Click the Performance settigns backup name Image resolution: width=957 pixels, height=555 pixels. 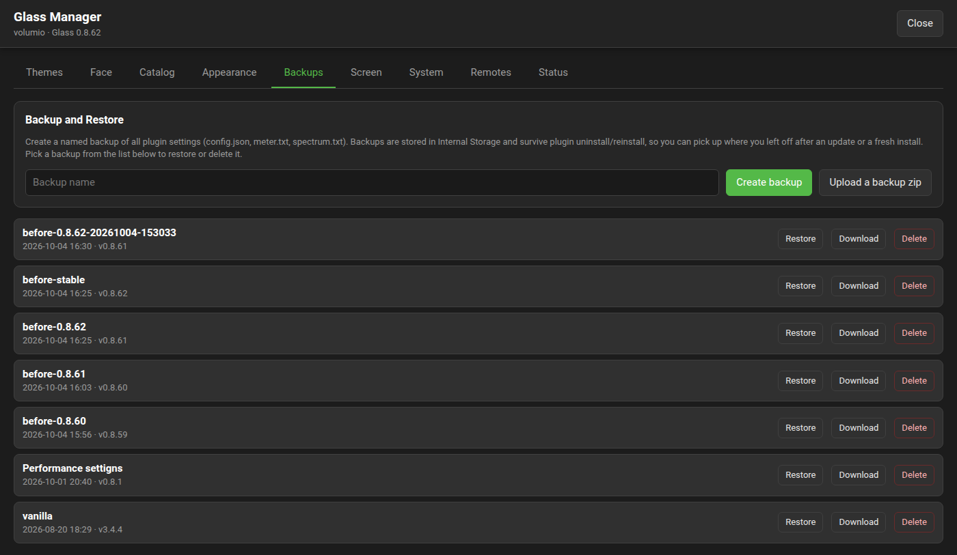click(72, 468)
